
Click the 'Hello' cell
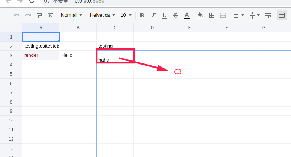coord(78,55)
